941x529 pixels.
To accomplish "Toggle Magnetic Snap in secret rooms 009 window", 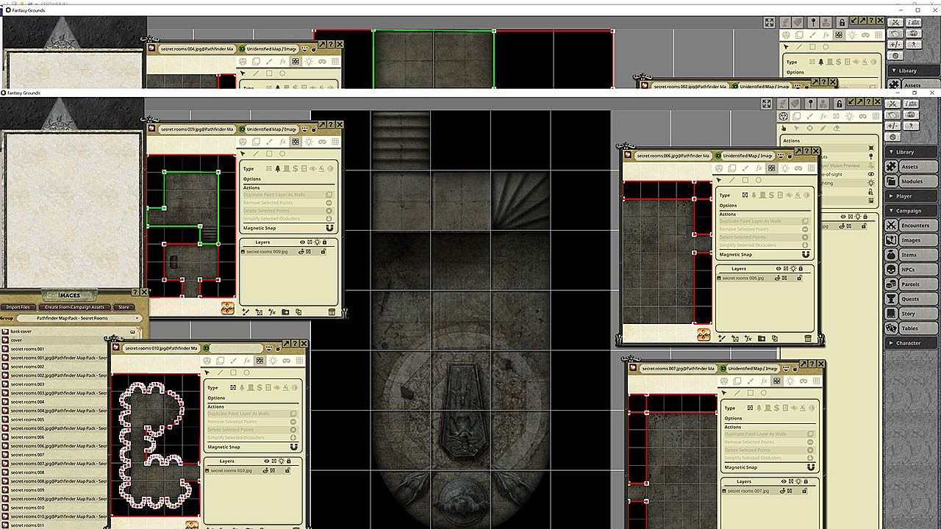I will pos(329,228).
